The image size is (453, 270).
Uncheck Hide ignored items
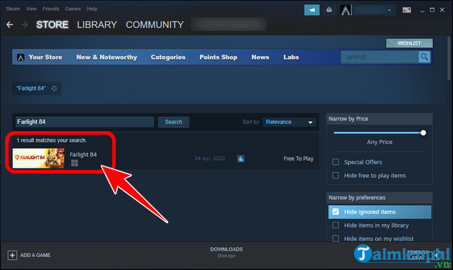[x=335, y=212]
